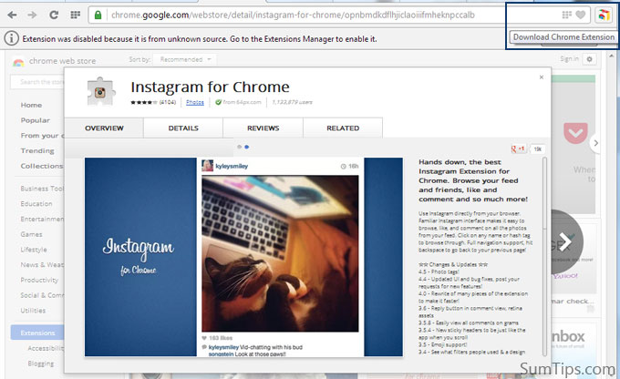Click the green padlock security icon

(x=98, y=15)
